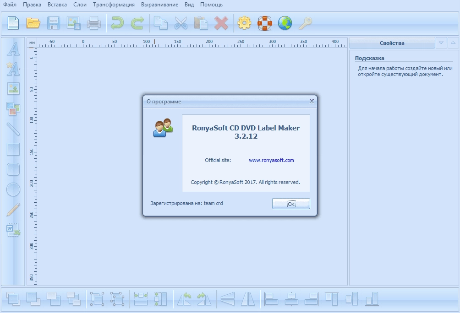Redo green arrow icon

coord(137,23)
